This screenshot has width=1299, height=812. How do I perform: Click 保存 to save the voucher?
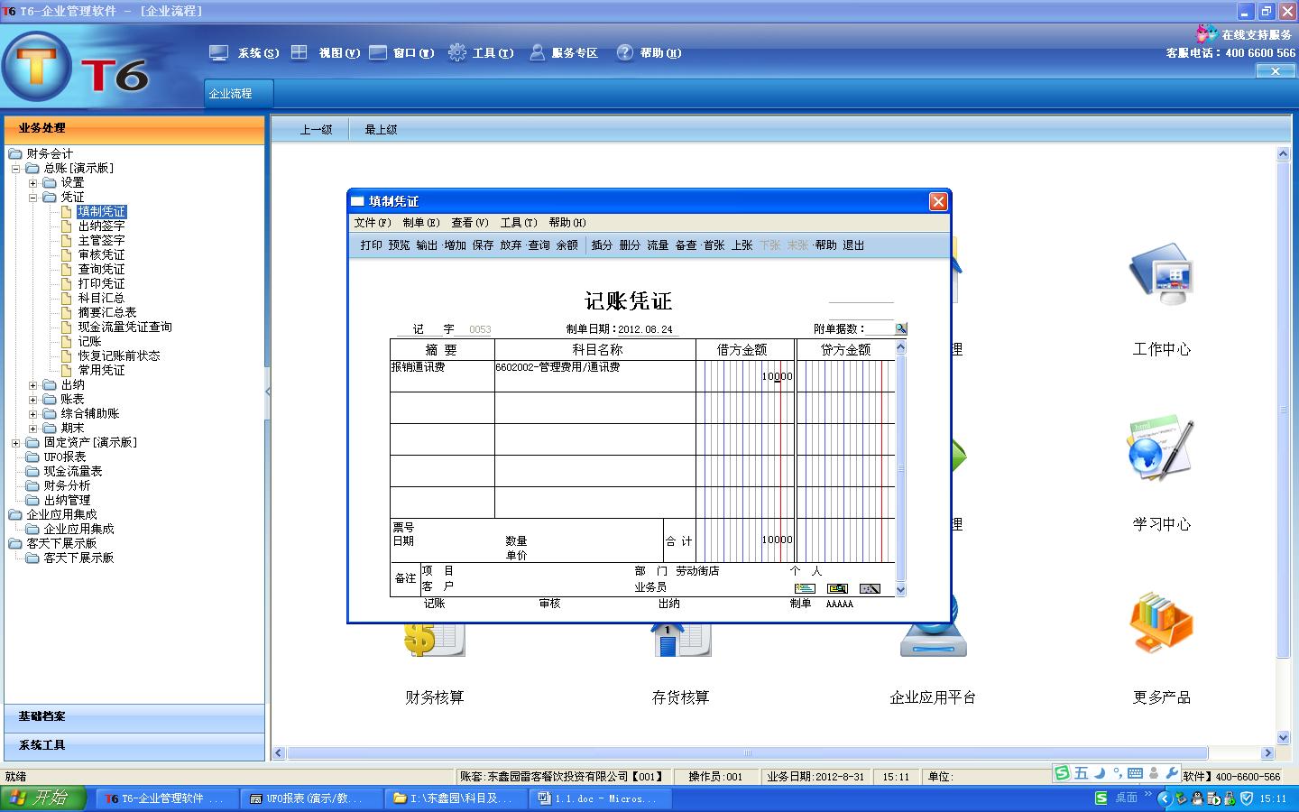tap(484, 245)
